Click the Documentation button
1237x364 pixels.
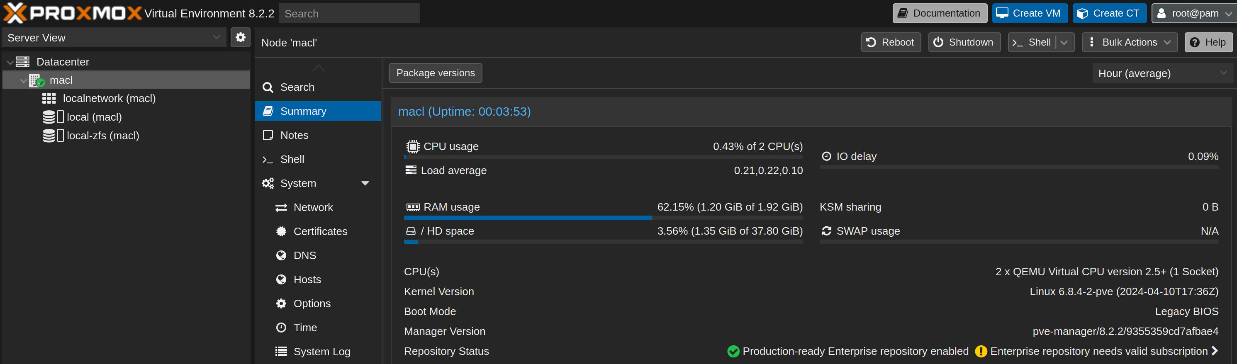(940, 13)
